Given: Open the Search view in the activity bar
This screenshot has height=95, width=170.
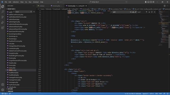Looking at the screenshot, I should [3, 12].
